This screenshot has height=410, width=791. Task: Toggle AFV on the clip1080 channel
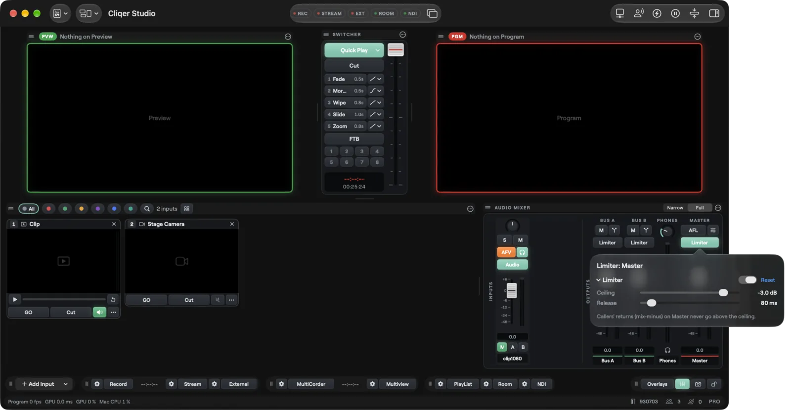point(506,252)
